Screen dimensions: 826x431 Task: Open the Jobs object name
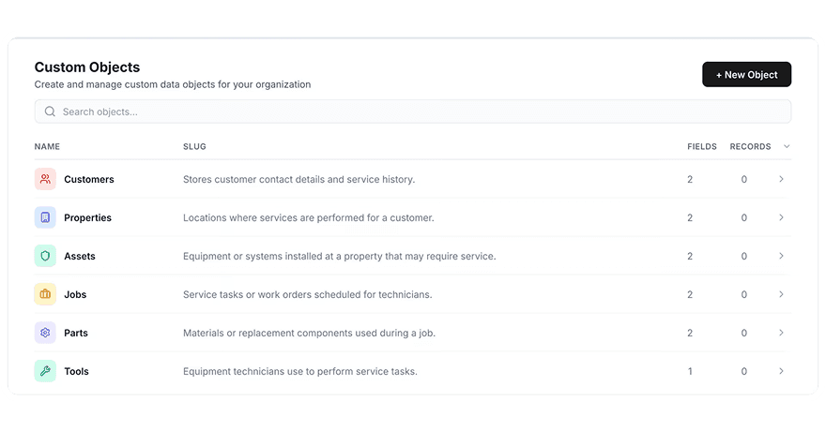tap(75, 294)
